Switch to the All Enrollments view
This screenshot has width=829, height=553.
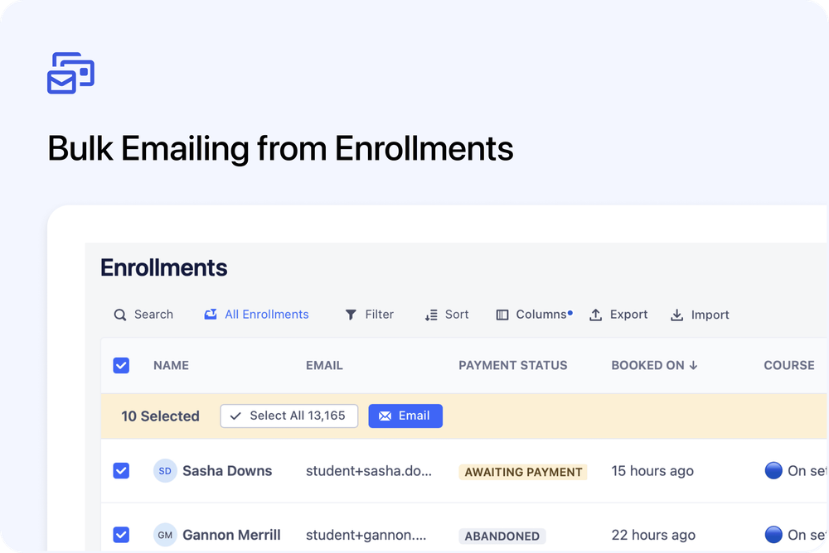(x=256, y=315)
